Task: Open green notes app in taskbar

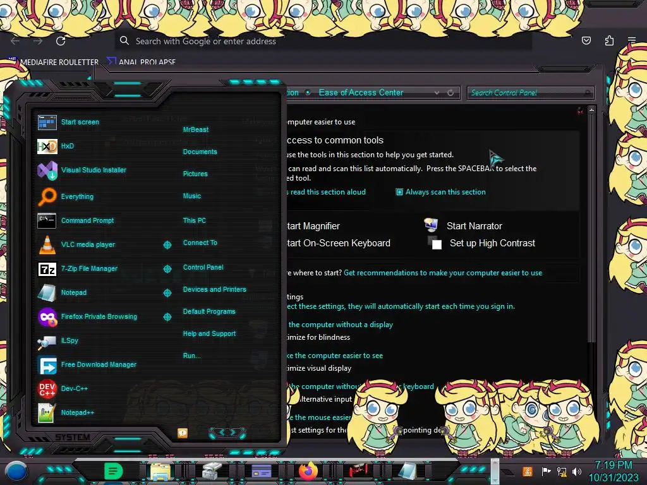Action: 113,470
